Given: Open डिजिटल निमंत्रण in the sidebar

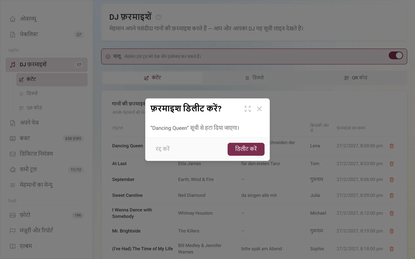Looking at the screenshot, I should pyautogui.click(x=46, y=154).
